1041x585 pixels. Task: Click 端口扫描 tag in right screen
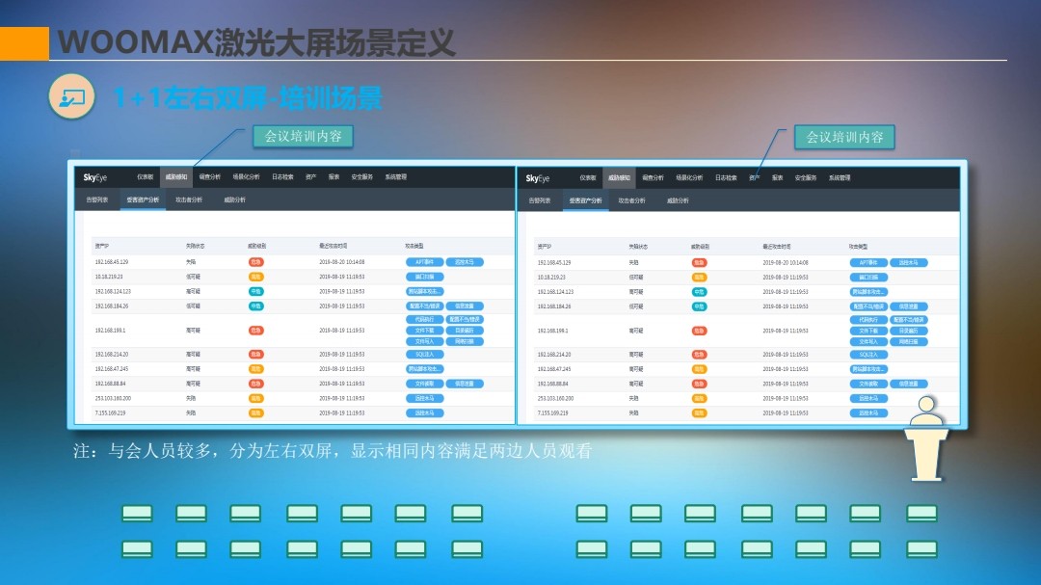pyautogui.click(x=868, y=278)
